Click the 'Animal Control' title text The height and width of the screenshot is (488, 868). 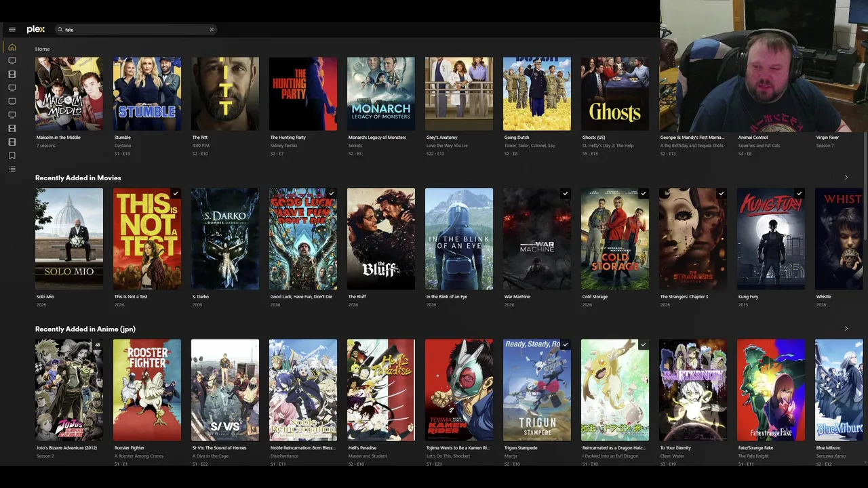coord(753,138)
